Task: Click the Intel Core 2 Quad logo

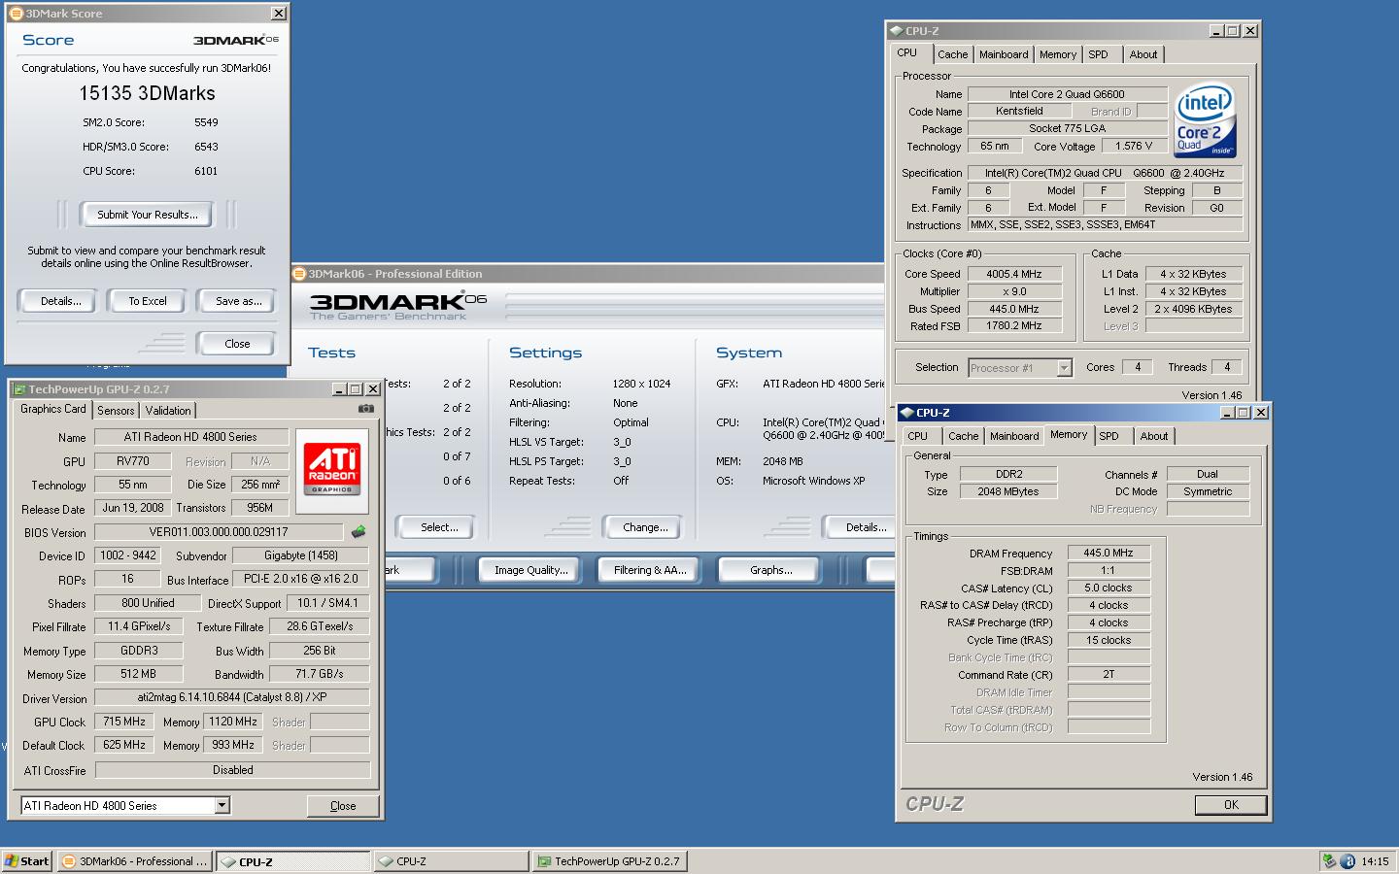Action: (x=1206, y=120)
